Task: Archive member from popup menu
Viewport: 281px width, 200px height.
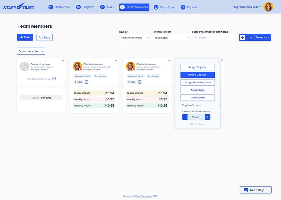Action: coord(196,124)
